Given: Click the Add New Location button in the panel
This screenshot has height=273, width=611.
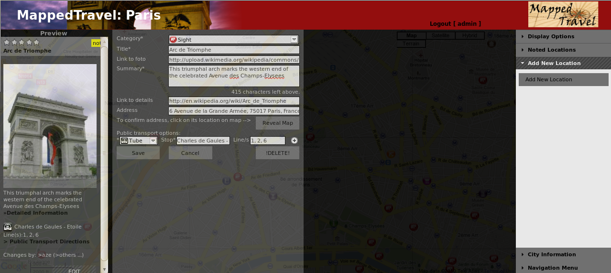Looking at the screenshot, I should [563, 79].
